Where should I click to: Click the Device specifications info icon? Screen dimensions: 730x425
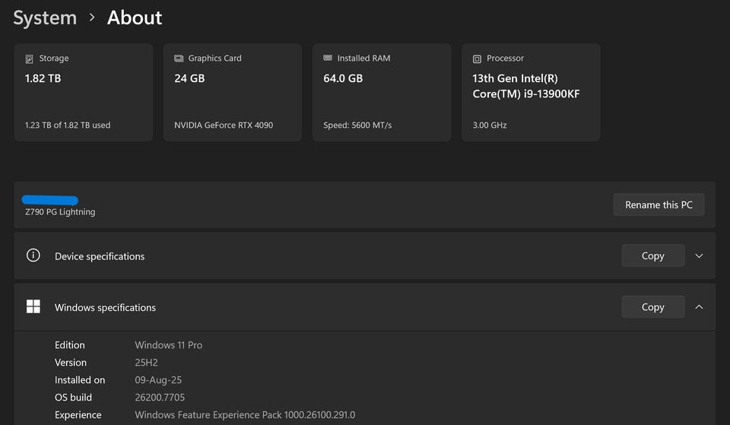pos(33,255)
